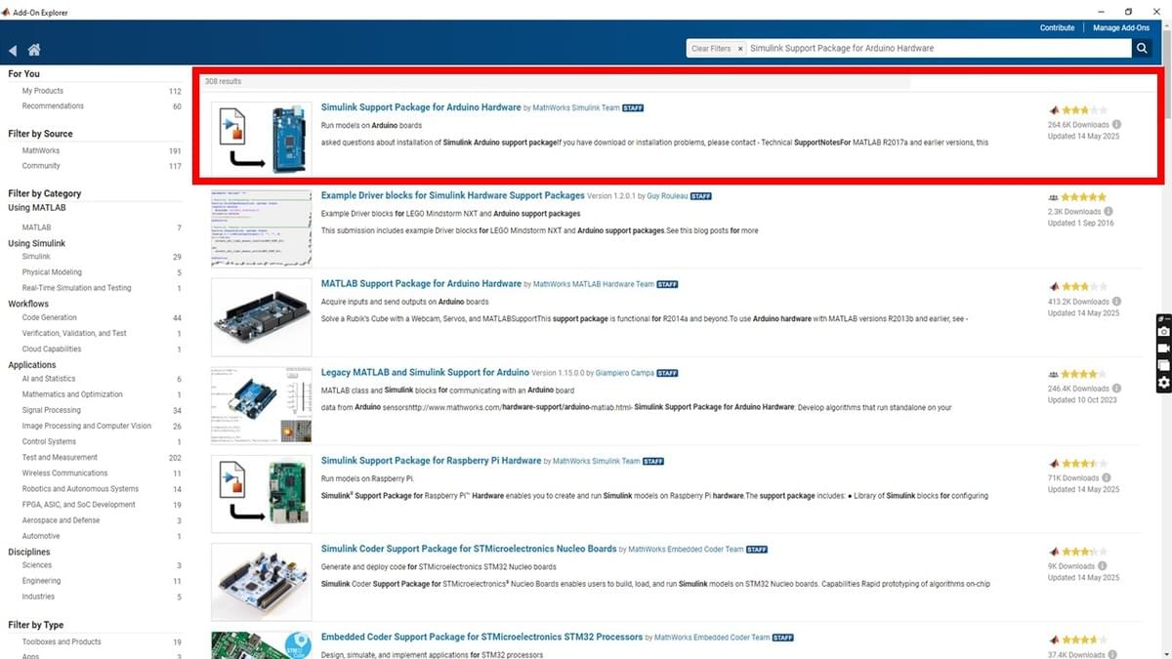The width and height of the screenshot is (1172, 659).
Task: Go back using the left arrow icon
Action: pyautogui.click(x=13, y=50)
